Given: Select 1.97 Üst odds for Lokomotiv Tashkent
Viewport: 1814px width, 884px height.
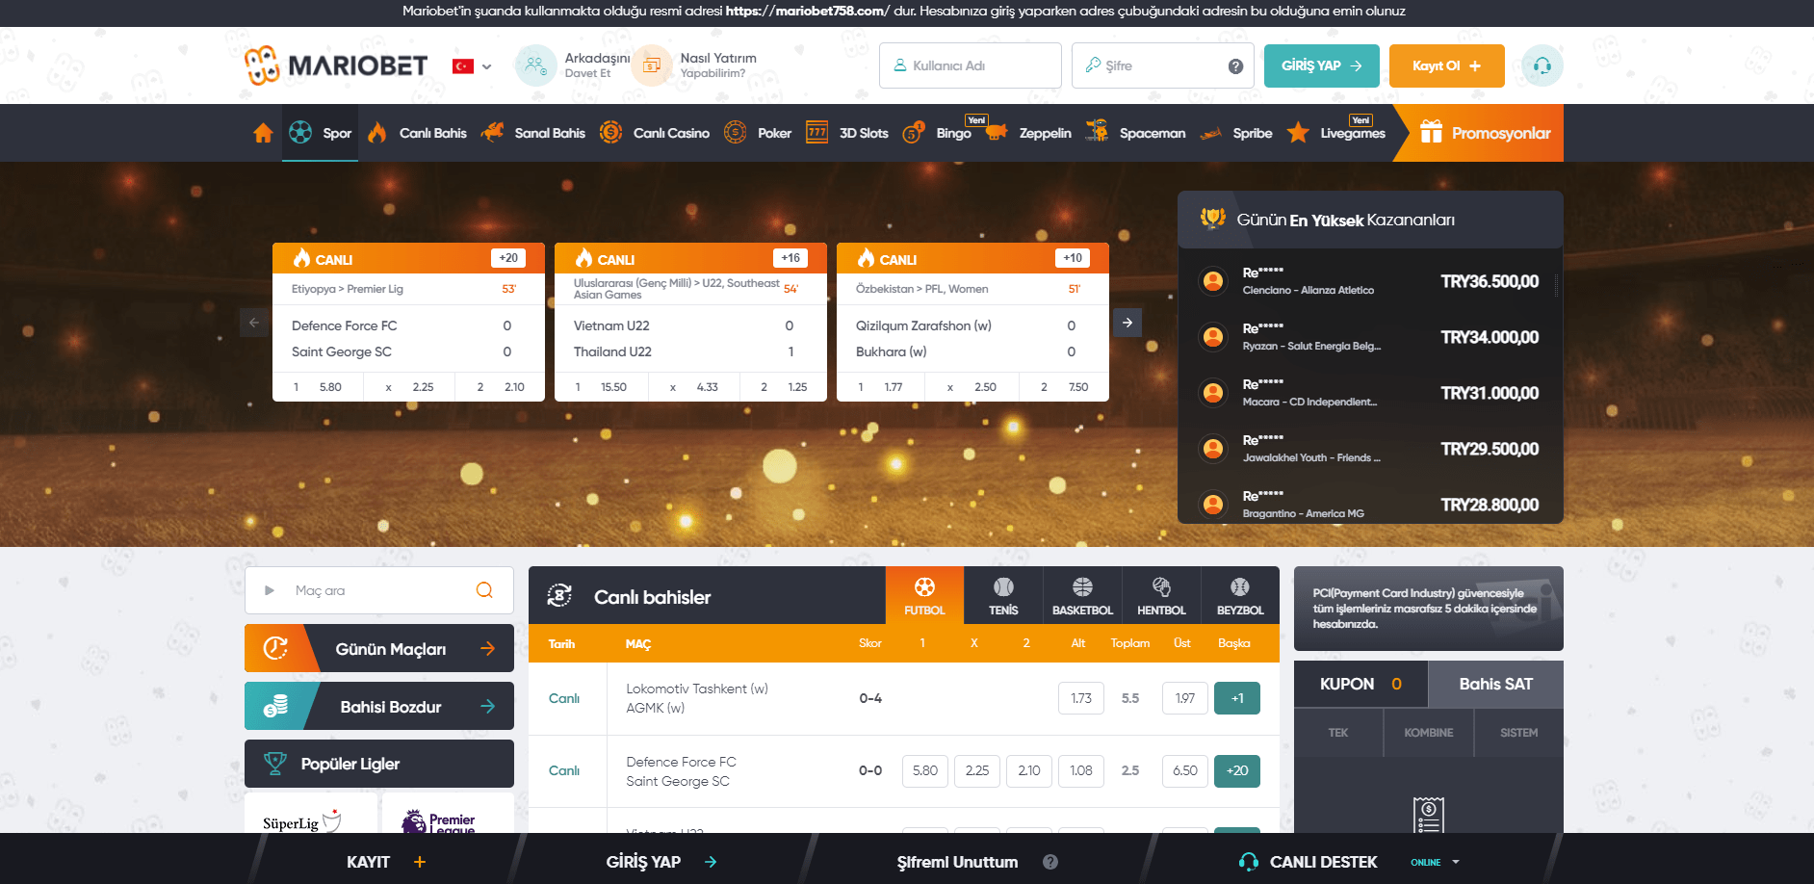Looking at the screenshot, I should pyautogui.click(x=1185, y=698).
